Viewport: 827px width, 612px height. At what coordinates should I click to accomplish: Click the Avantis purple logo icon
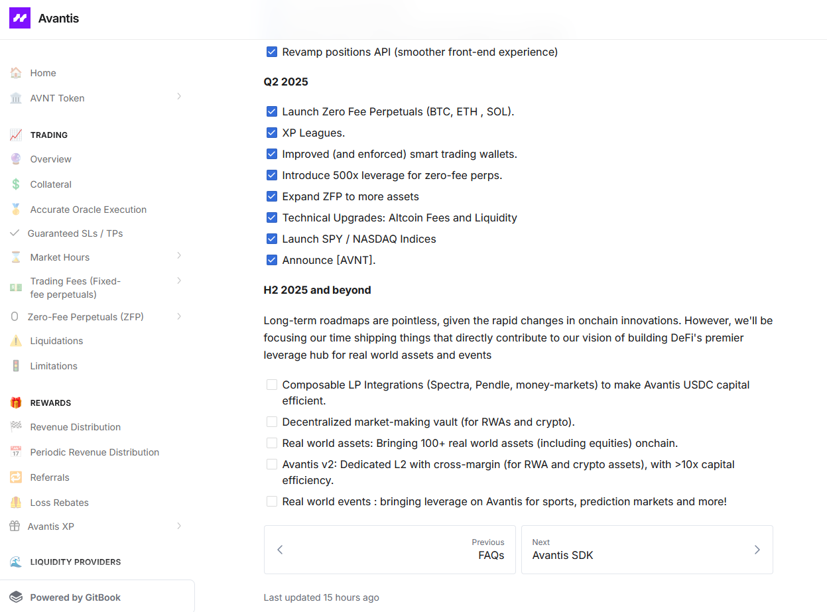[20, 18]
